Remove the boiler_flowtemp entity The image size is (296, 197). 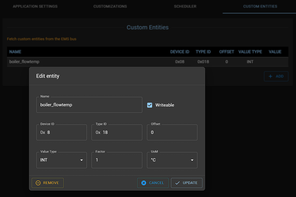[48, 183]
